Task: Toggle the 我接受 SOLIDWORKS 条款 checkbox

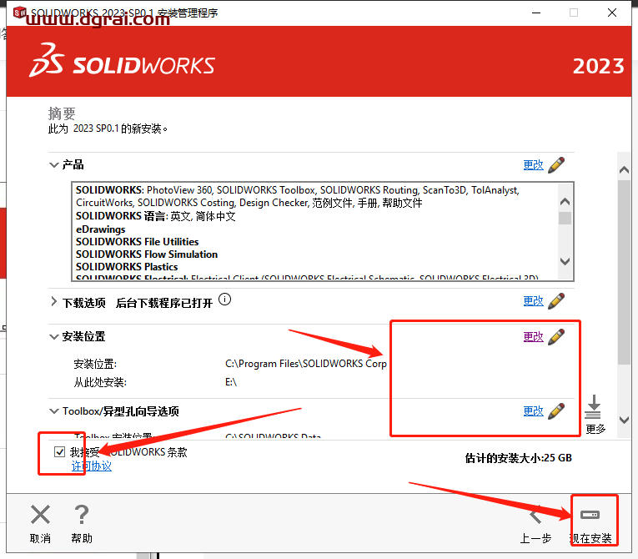Action: 59,451
